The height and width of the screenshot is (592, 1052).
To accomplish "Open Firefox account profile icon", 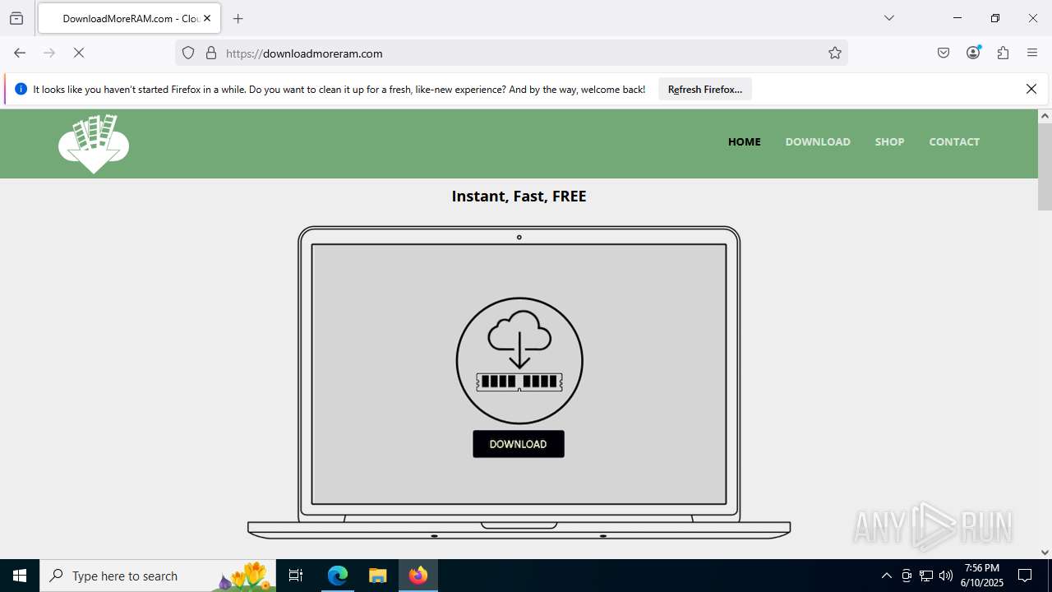I will 973,53.
